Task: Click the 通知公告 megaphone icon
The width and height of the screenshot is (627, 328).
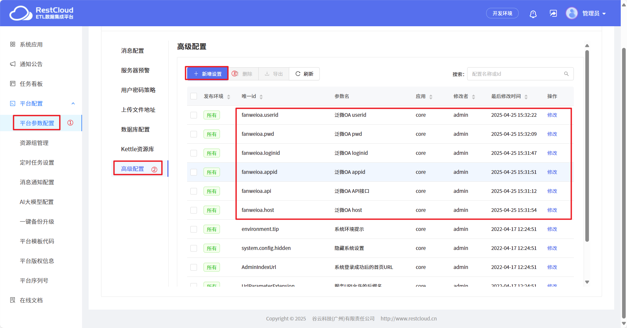Action: (x=13, y=64)
